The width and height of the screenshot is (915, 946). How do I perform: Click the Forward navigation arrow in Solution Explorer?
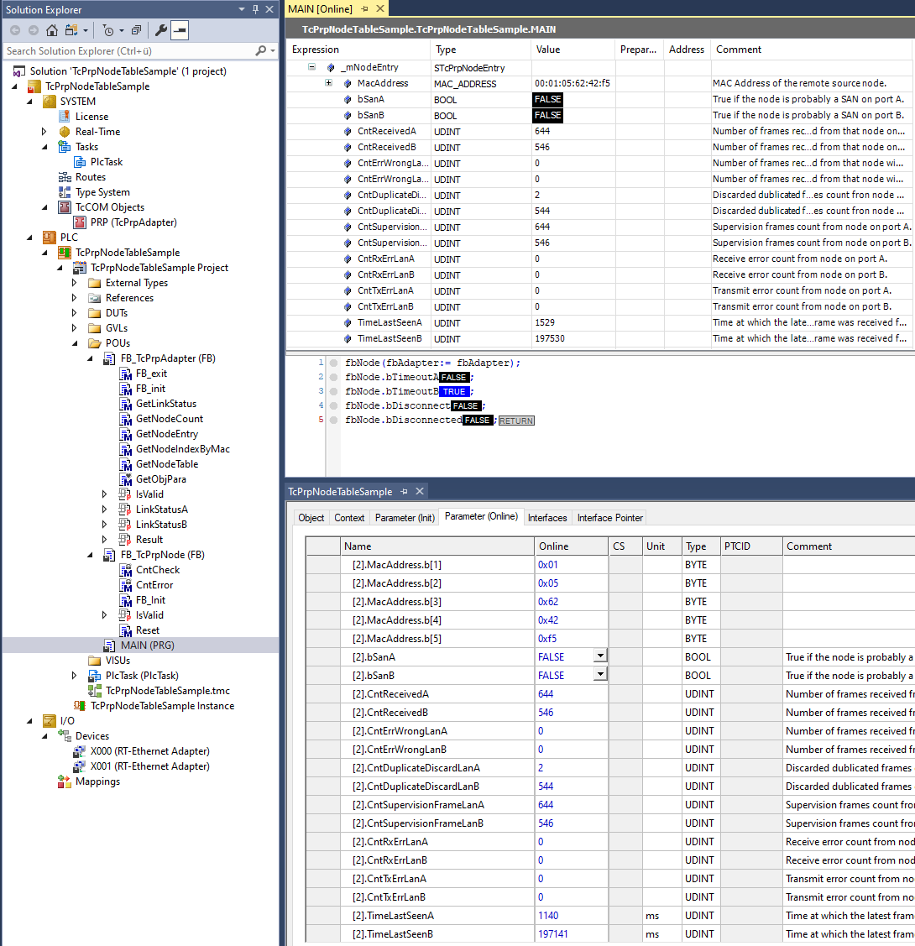(x=34, y=30)
